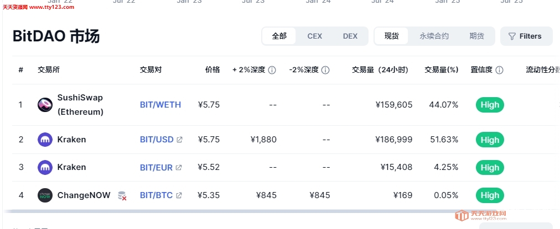Image resolution: width=560 pixels, height=229 pixels.
Task: Open the external link icon beside BIT/USD
Action: (x=179, y=140)
